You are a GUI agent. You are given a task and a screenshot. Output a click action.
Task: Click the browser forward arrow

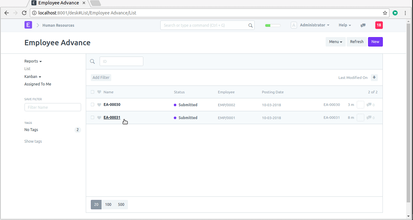(x=15, y=13)
